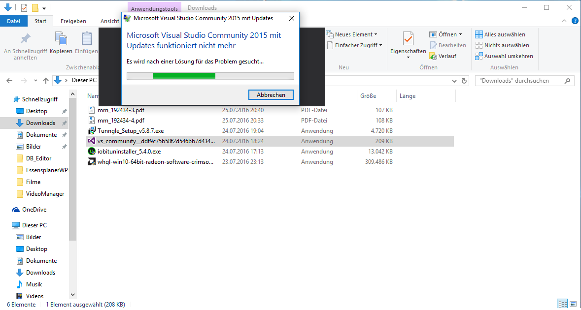The image size is (581, 310).
Task: Cancel the problem search with Abbrechen
Action: [x=271, y=94]
